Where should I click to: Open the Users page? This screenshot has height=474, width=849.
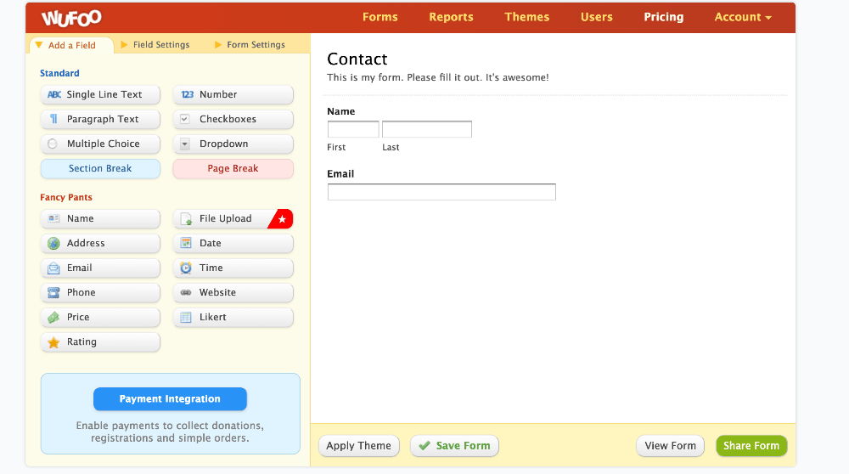click(x=597, y=17)
